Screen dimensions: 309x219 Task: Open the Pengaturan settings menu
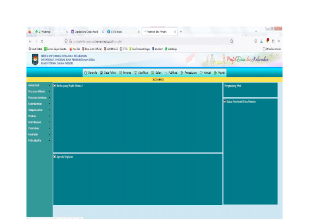[189, 73]
